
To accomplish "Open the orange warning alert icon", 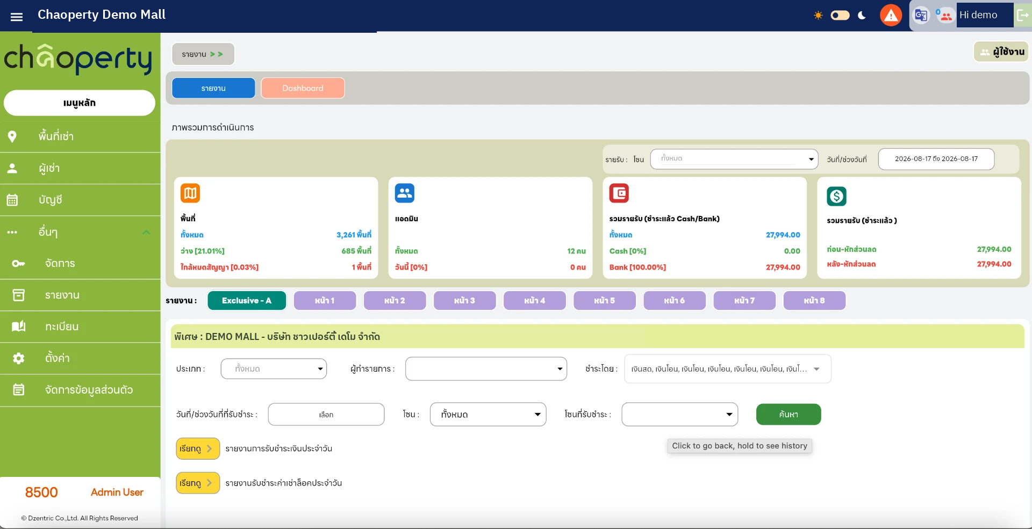I will pos(891,15).
